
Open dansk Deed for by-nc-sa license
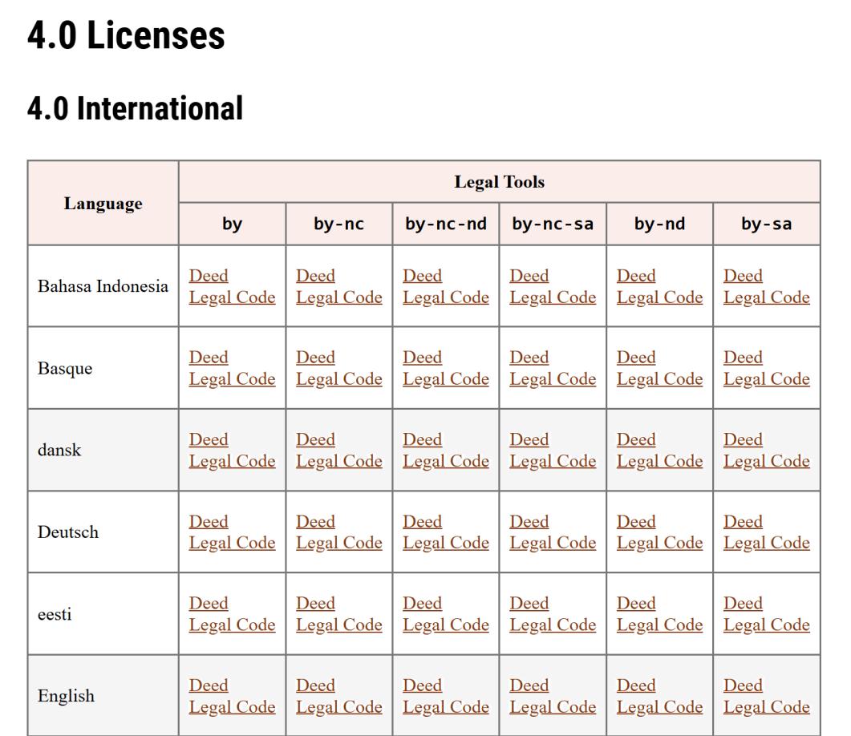[529, 439]
